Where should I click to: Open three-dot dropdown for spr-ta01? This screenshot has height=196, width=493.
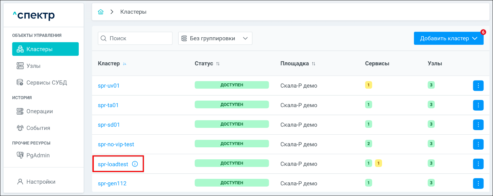pos(478,105)
